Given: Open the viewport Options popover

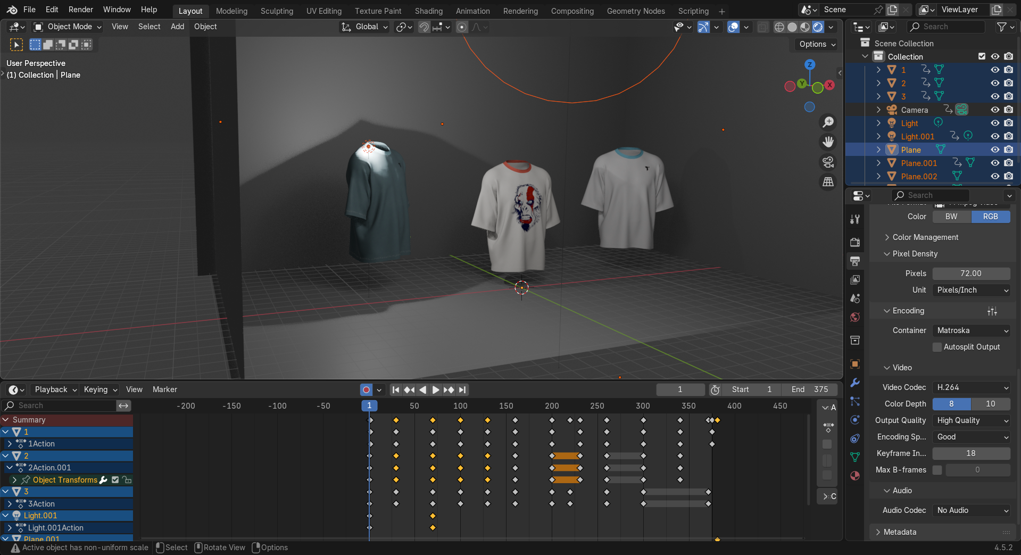Looking at the screenshot, I should pyautogui.click(x=817, y=44).
